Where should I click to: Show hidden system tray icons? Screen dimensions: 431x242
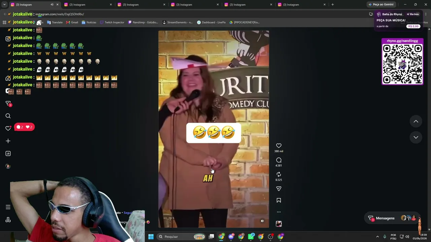pos(377,237)
